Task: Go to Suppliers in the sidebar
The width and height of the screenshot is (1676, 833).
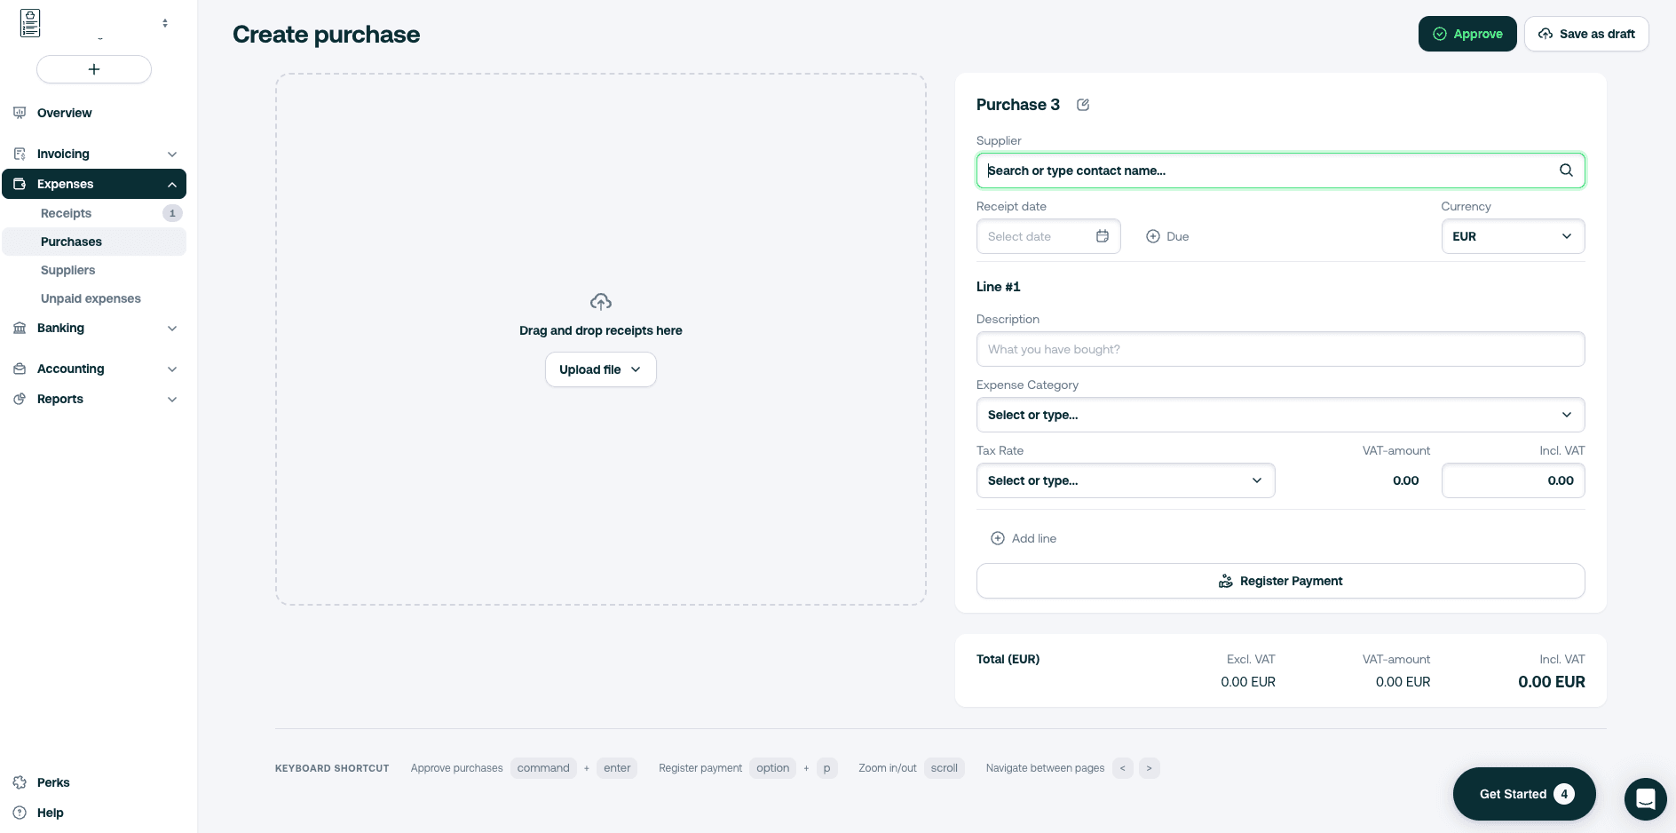Action: click(68, 270)
